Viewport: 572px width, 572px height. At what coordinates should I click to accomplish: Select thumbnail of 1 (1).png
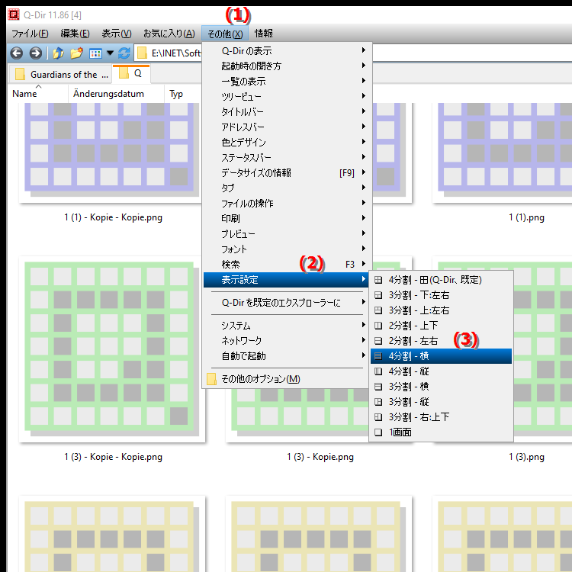[502, 152]
